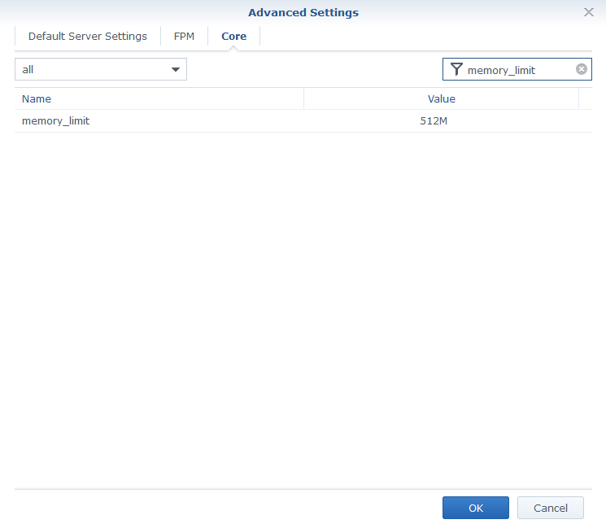Screen dimensions: 606x524
Task: Focus the memory_limit filter input field
Action: click(x=517, y=70)
